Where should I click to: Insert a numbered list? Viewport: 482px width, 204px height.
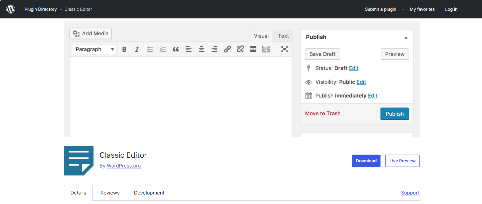[163, 49]
